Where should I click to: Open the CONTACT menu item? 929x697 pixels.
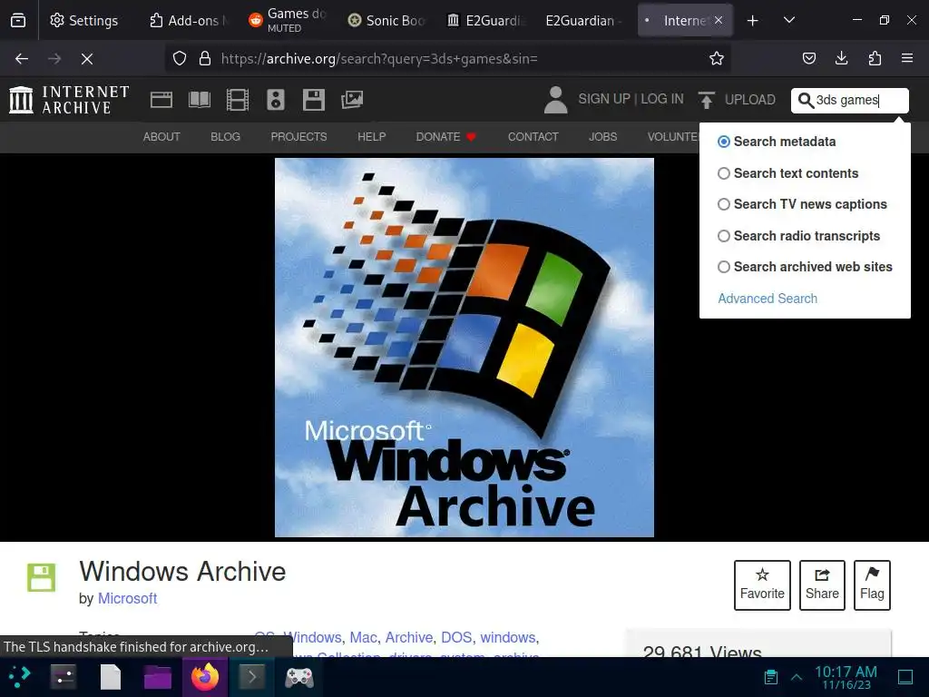tap(533, 137)
